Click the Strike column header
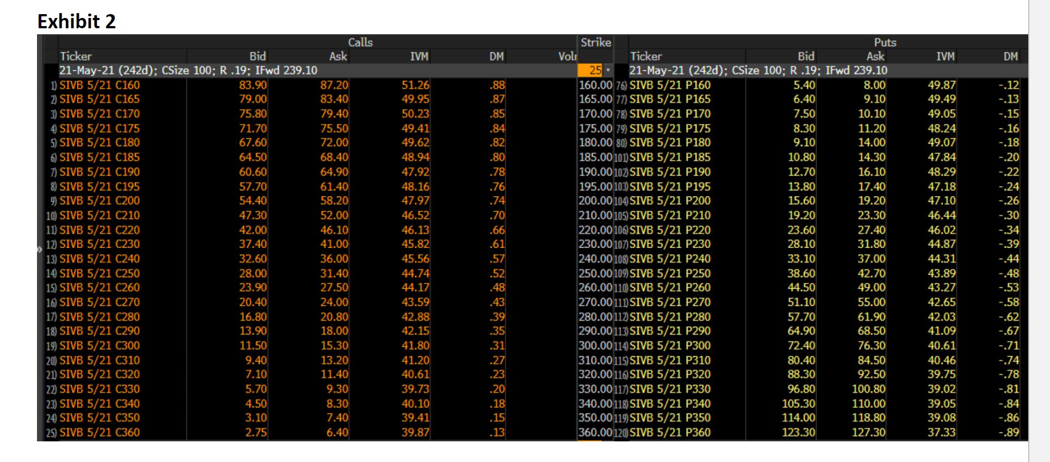1050x462 pixels. pos(596,42)
